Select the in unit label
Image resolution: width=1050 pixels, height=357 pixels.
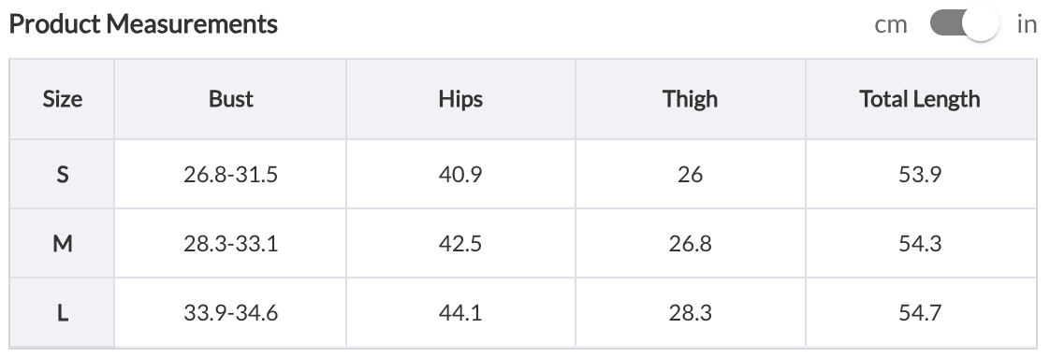1027,24
